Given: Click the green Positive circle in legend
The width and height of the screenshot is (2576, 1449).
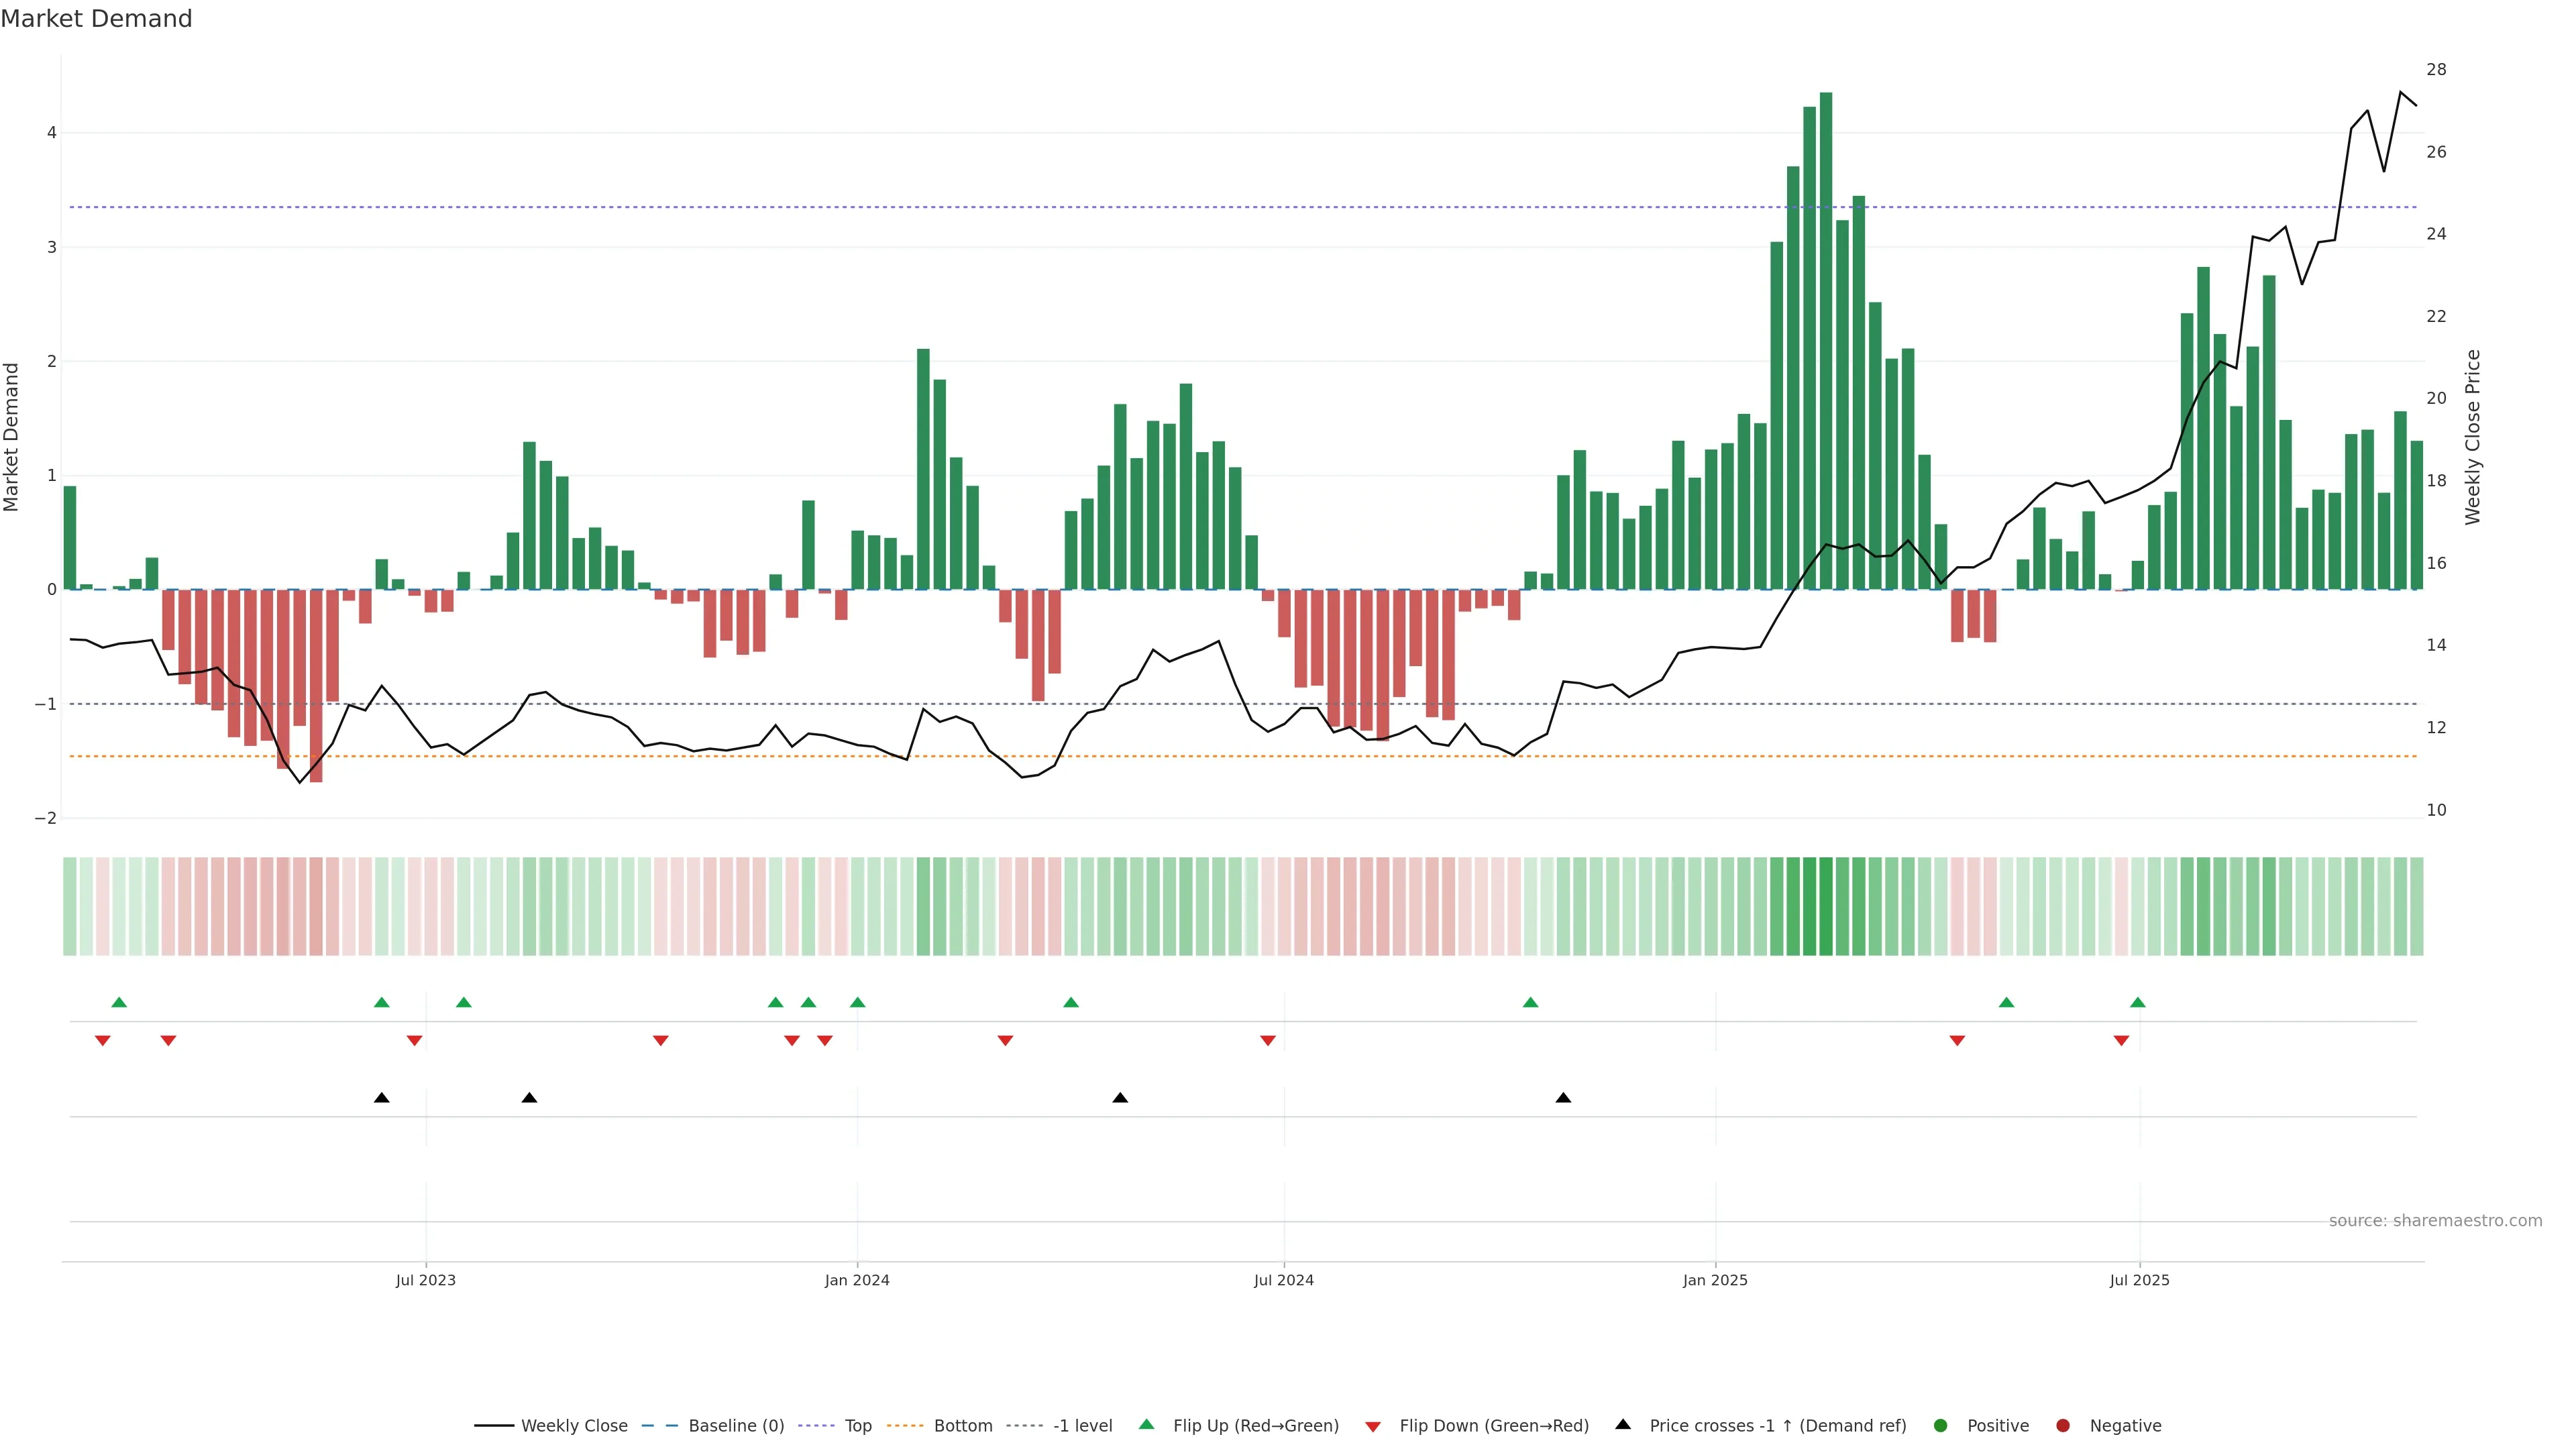Looking at the screenshot, I should 1941,1425.
